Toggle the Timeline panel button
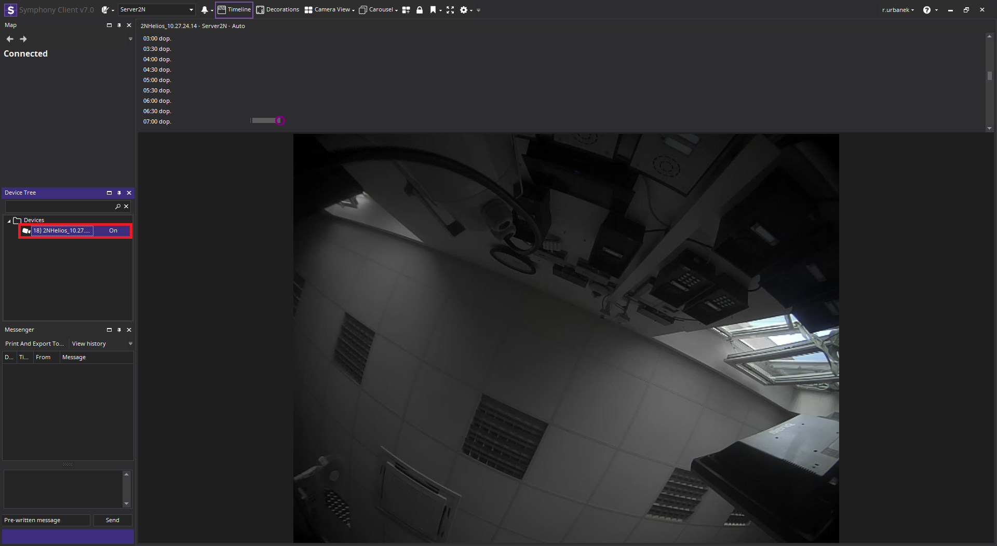Screen dimensions: 997x546 (x=234, y=10)
